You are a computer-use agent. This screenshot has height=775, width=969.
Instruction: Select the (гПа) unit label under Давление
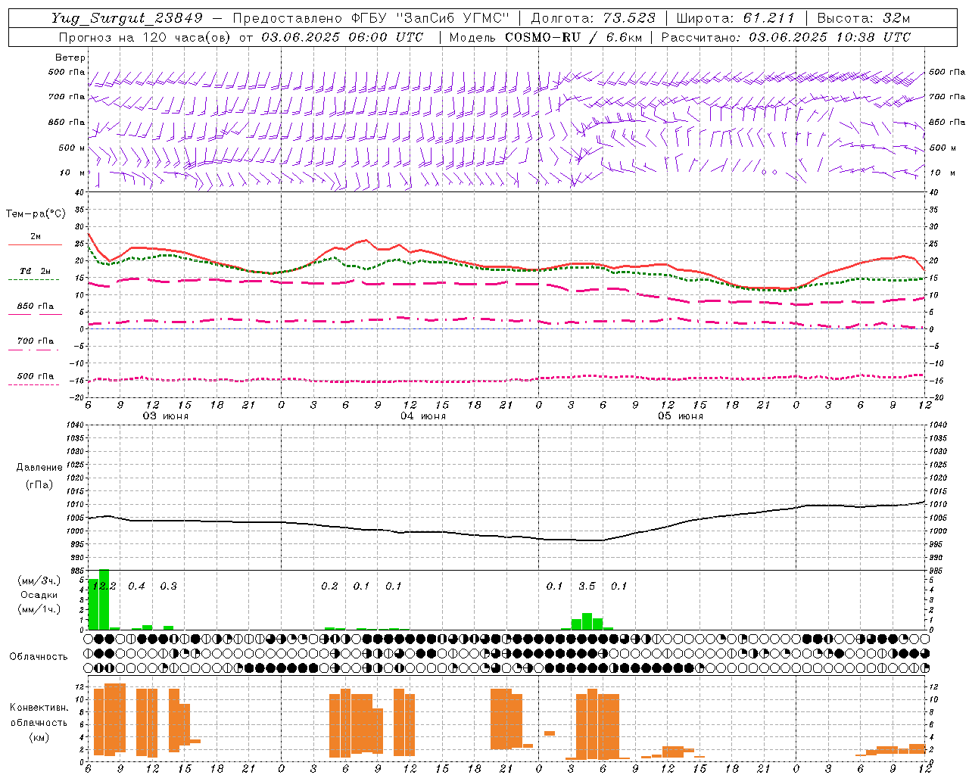point(39,485)
